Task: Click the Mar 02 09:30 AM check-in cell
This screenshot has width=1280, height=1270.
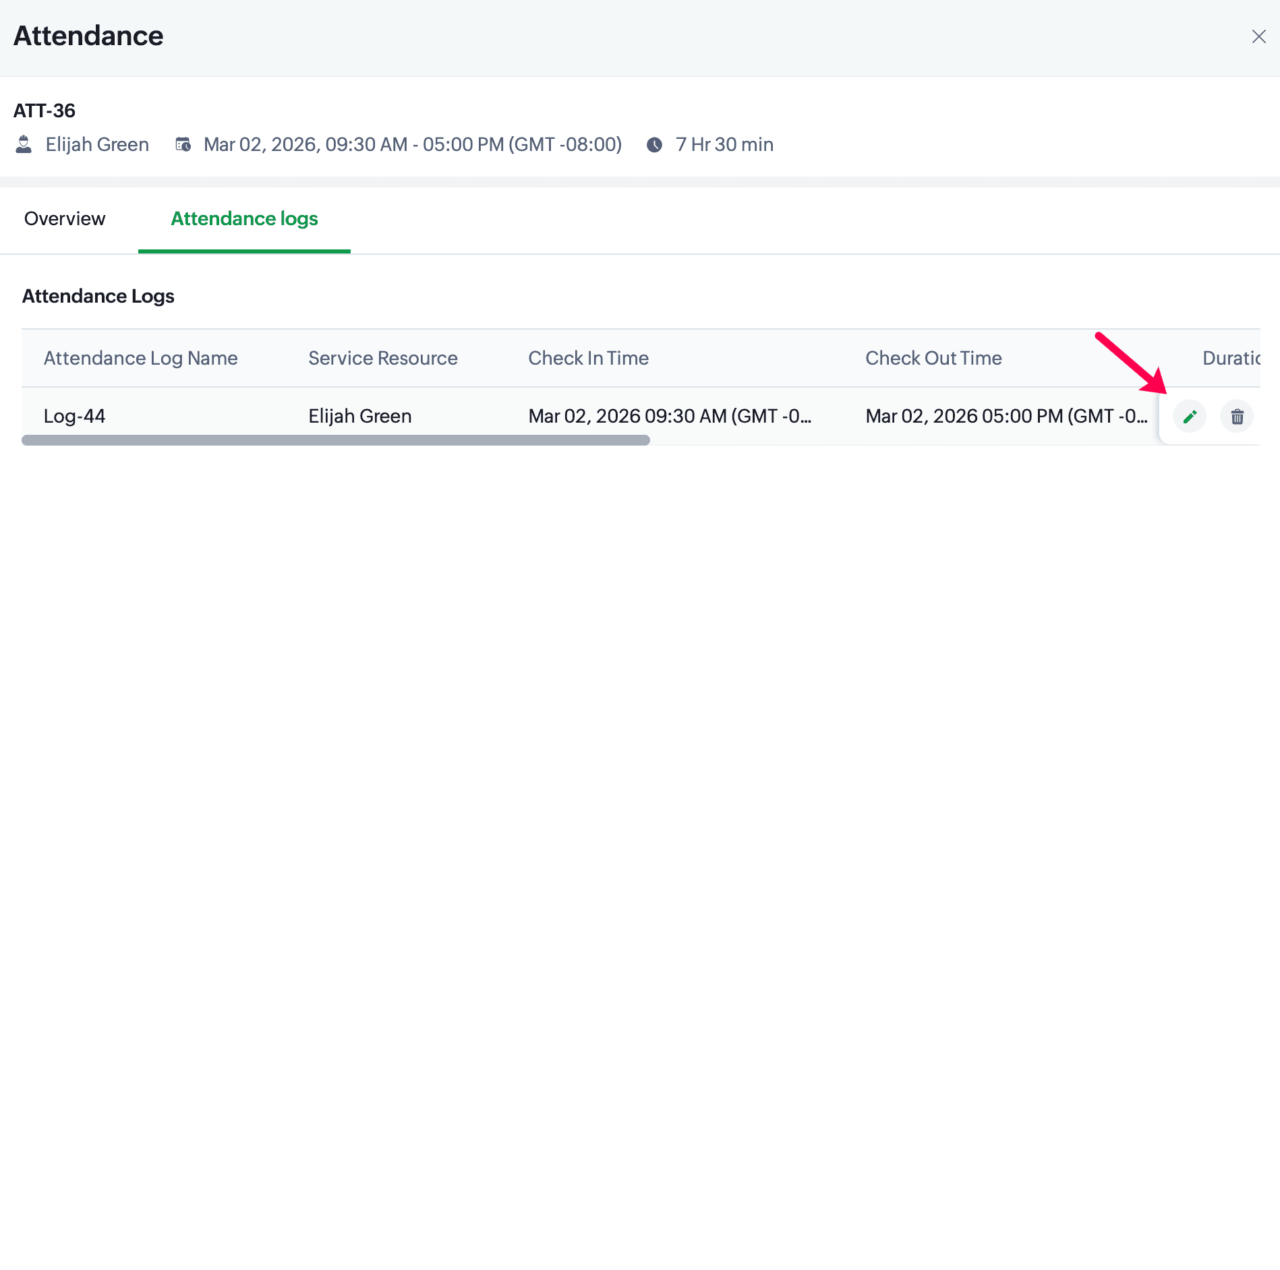Action: (x=670, y=417)
